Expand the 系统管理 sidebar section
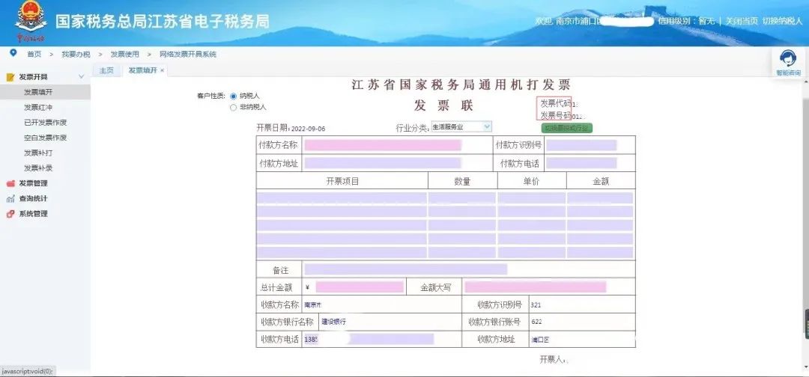Screen dimensions: 809x377 tap(34, 214)
